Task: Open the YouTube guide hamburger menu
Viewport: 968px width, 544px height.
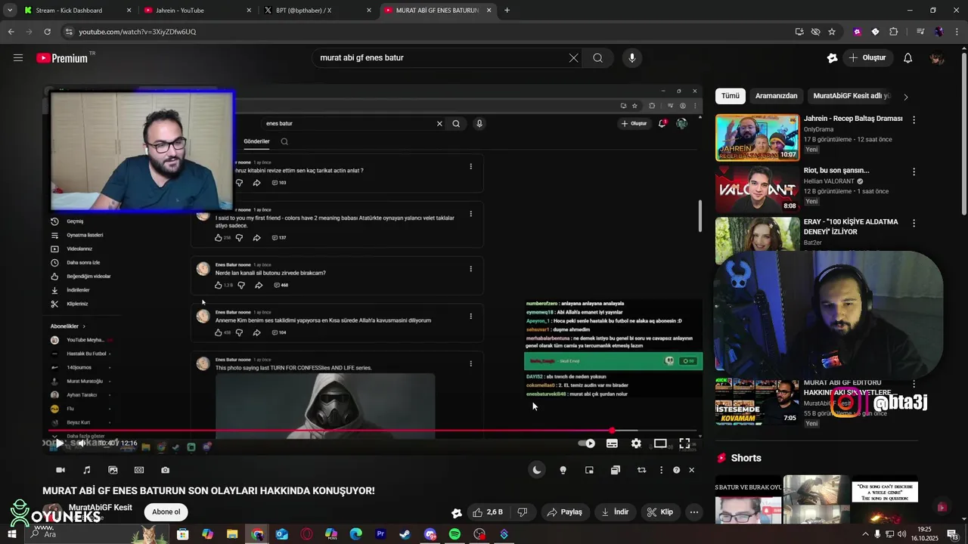Action: 18,57
